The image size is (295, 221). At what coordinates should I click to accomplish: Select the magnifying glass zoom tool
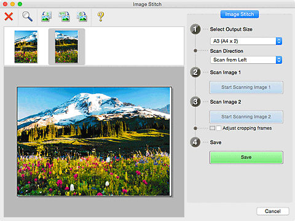(x=27, y=17)
